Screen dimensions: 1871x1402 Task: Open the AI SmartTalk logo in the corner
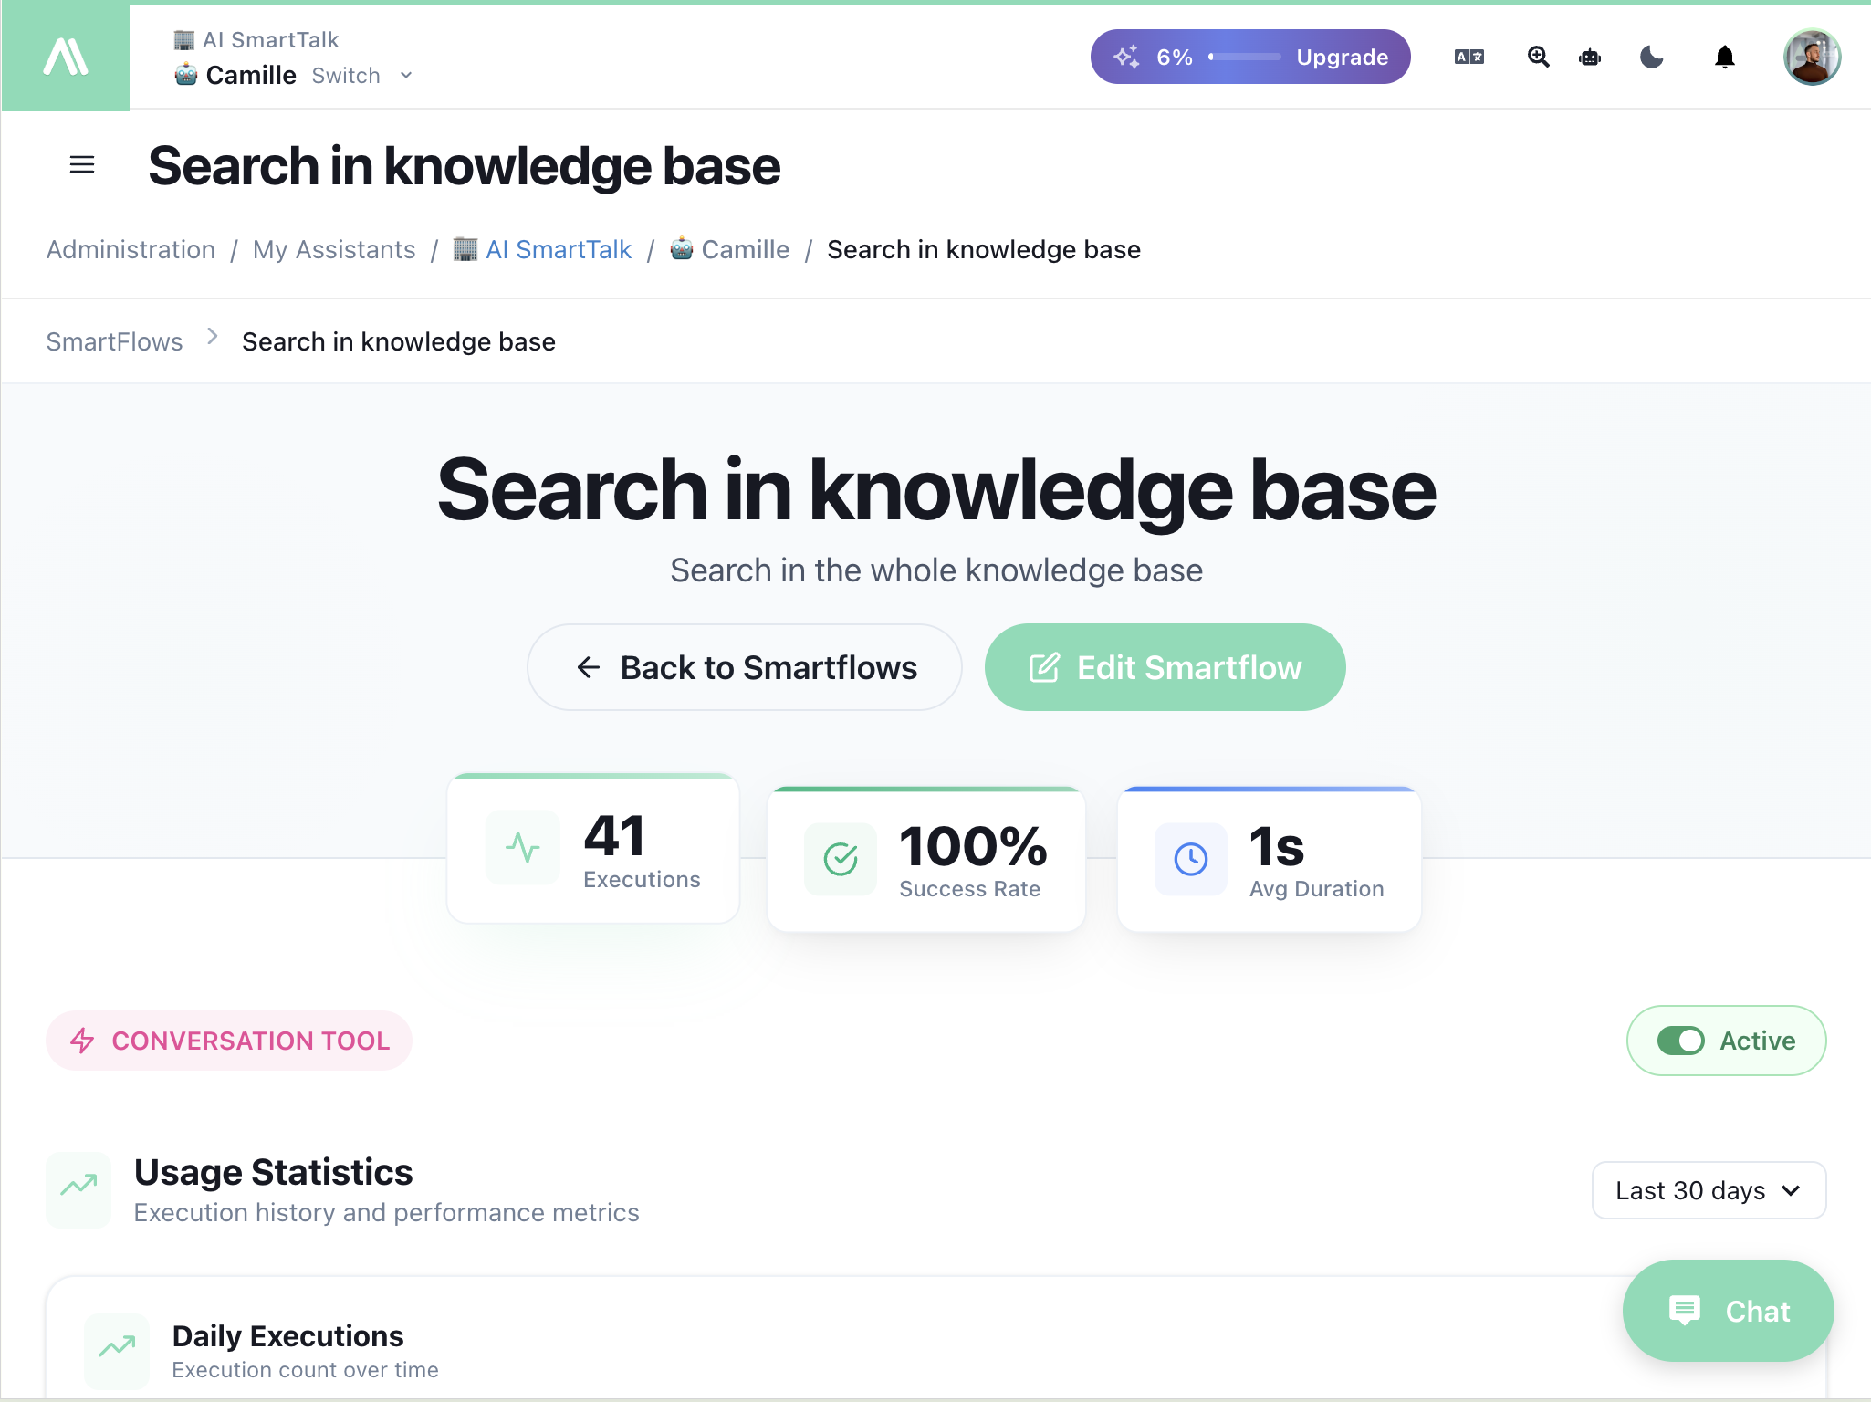[65, 56]
